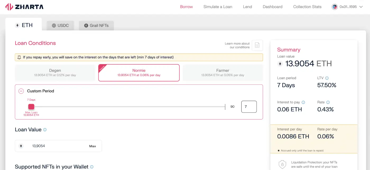Expand the wallet account dropdown chevron
This screenshot has height=170, width=370.
pos(361,7)
